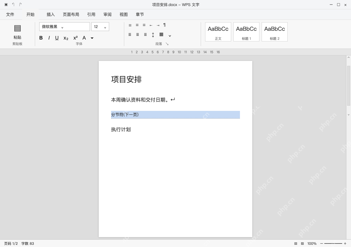Click the scrollbar down arrow
The width and height of the screenshot is (351, 247).
coord(349,115)
